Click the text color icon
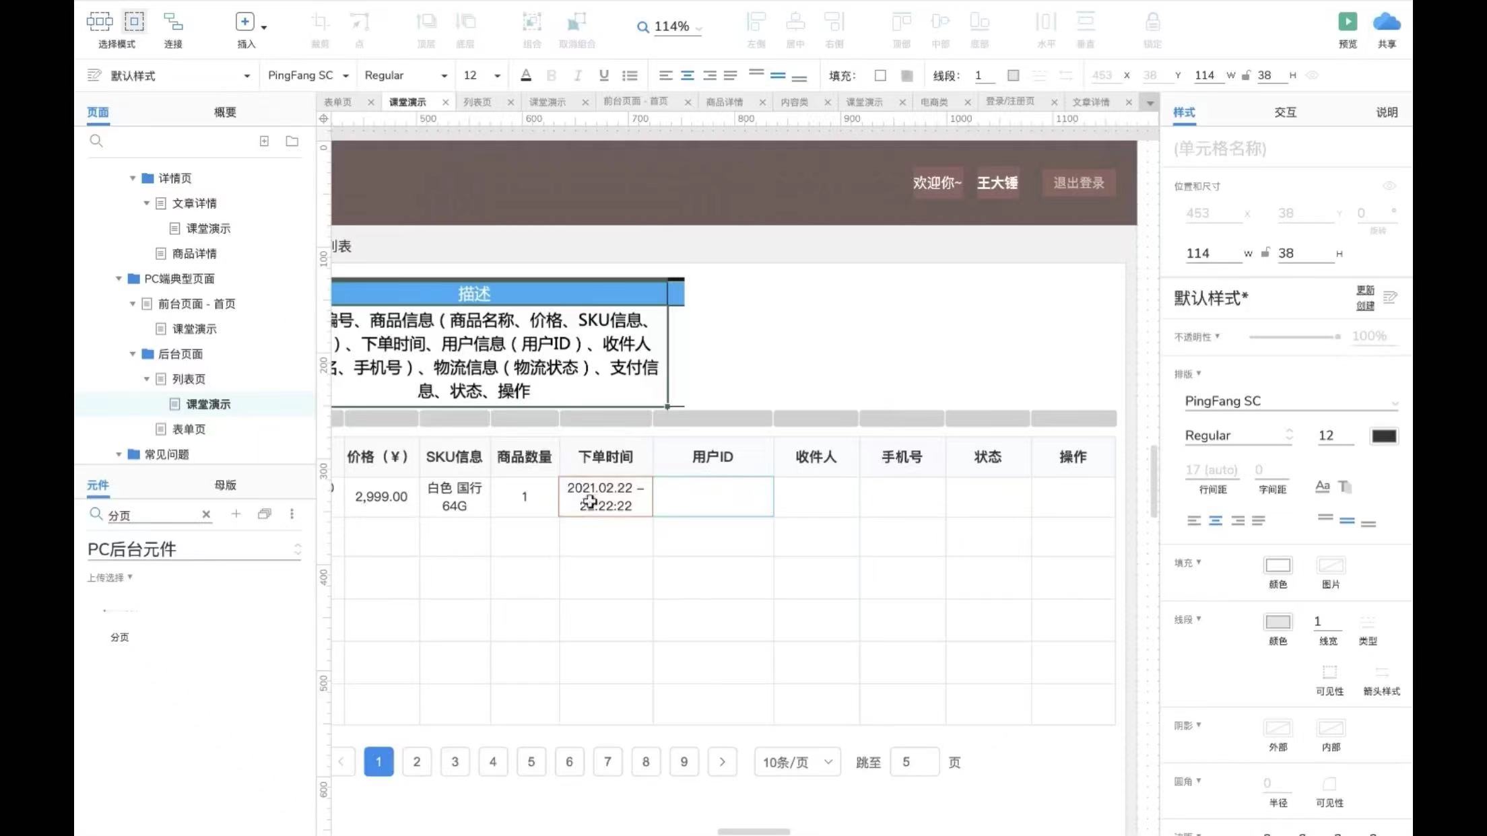1487x836 pixels. pyautogui.click(x=526, y=75)
